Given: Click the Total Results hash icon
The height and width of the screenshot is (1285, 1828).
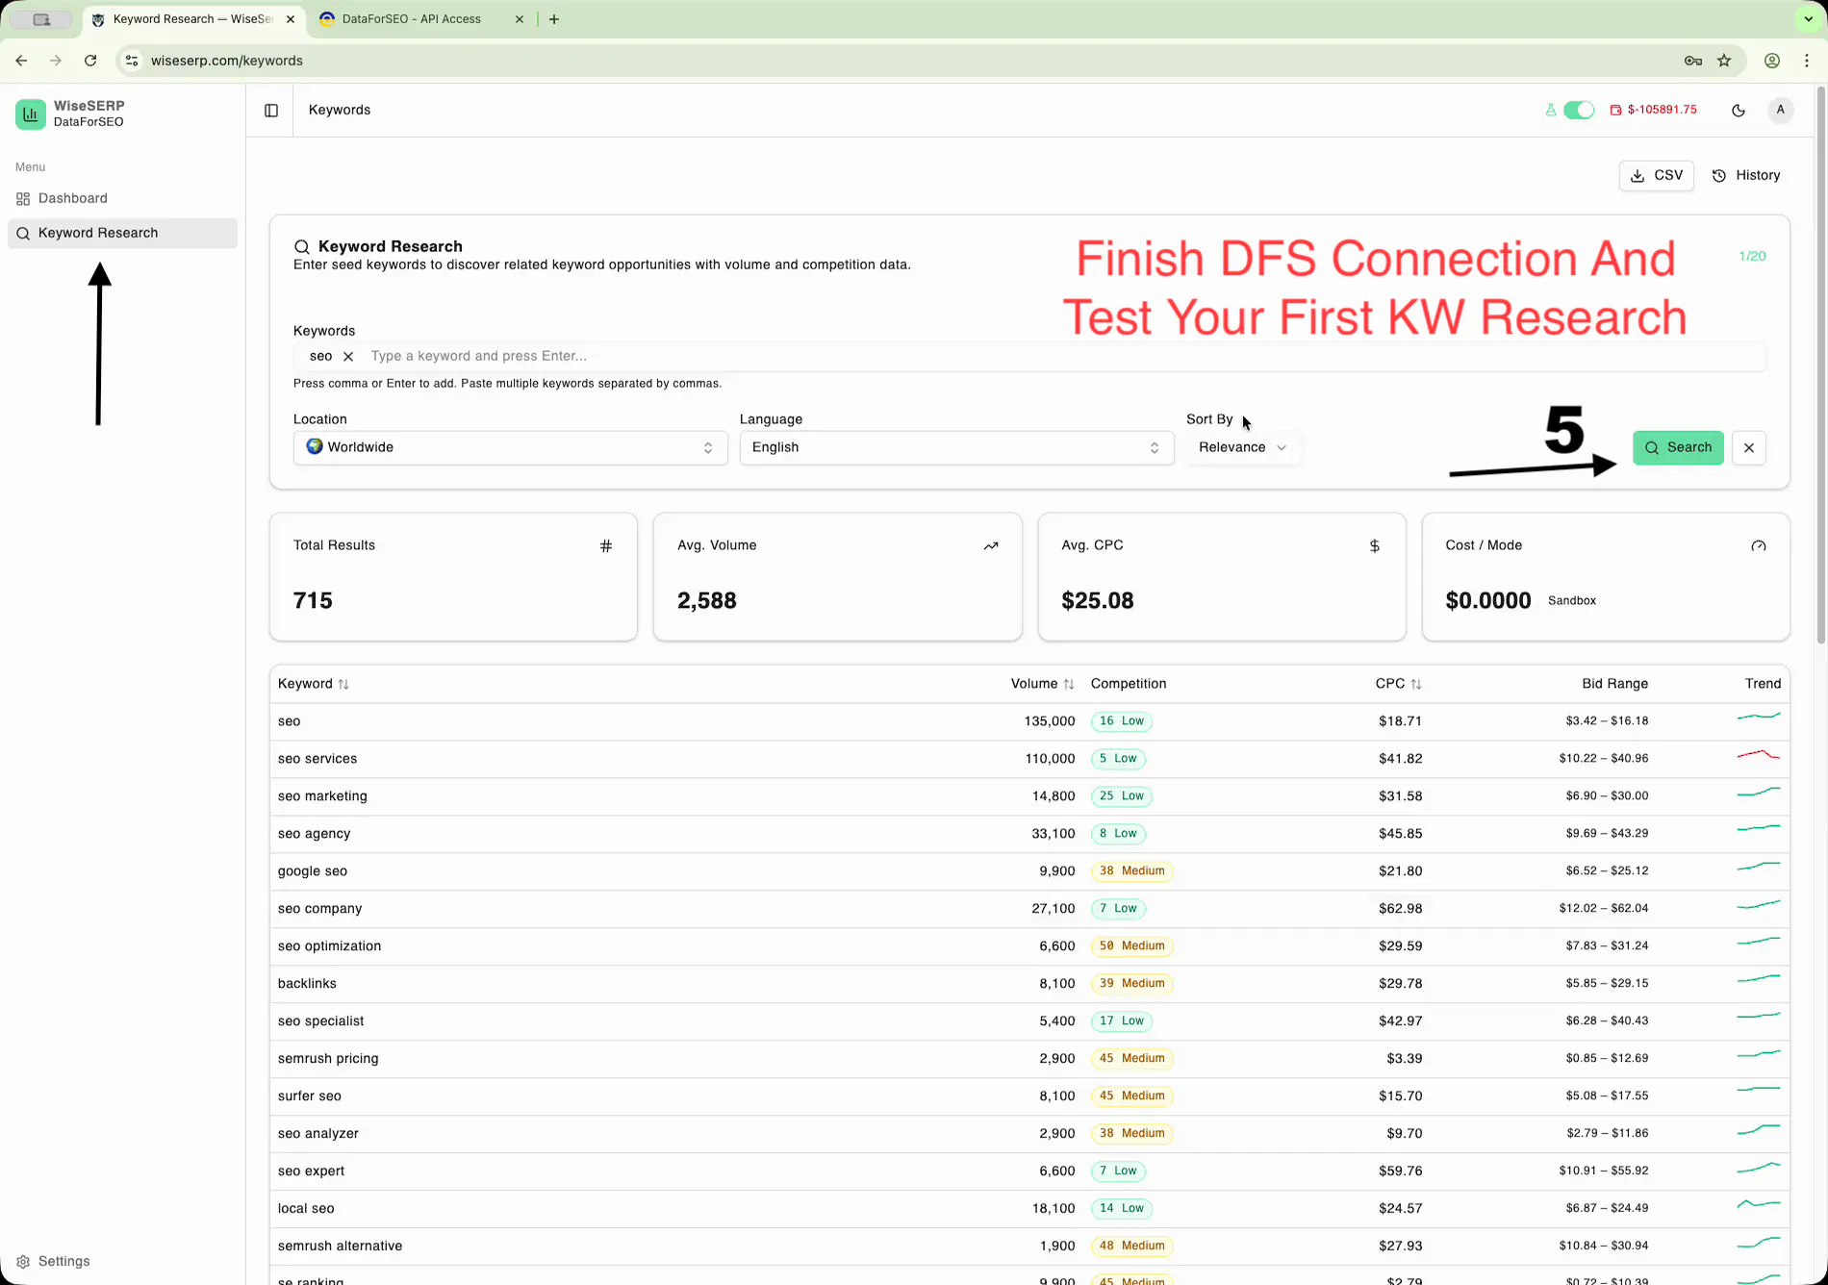Looking at the screenshot, I should pyautogui.click(x=606, y=546).
